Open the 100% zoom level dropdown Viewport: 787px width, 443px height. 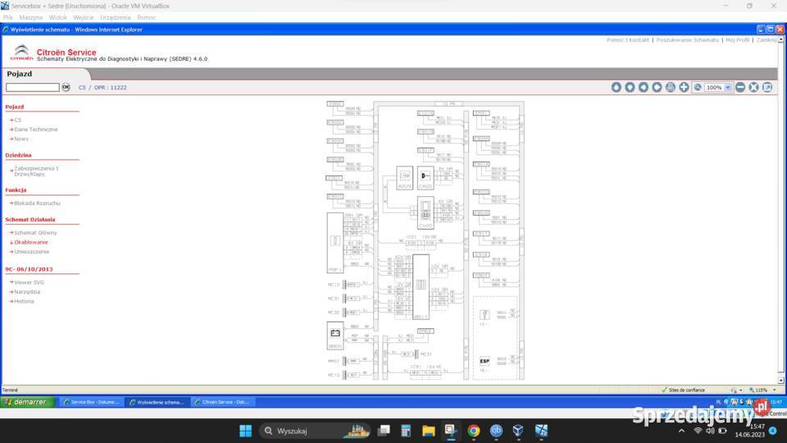[x=728, y=87]
